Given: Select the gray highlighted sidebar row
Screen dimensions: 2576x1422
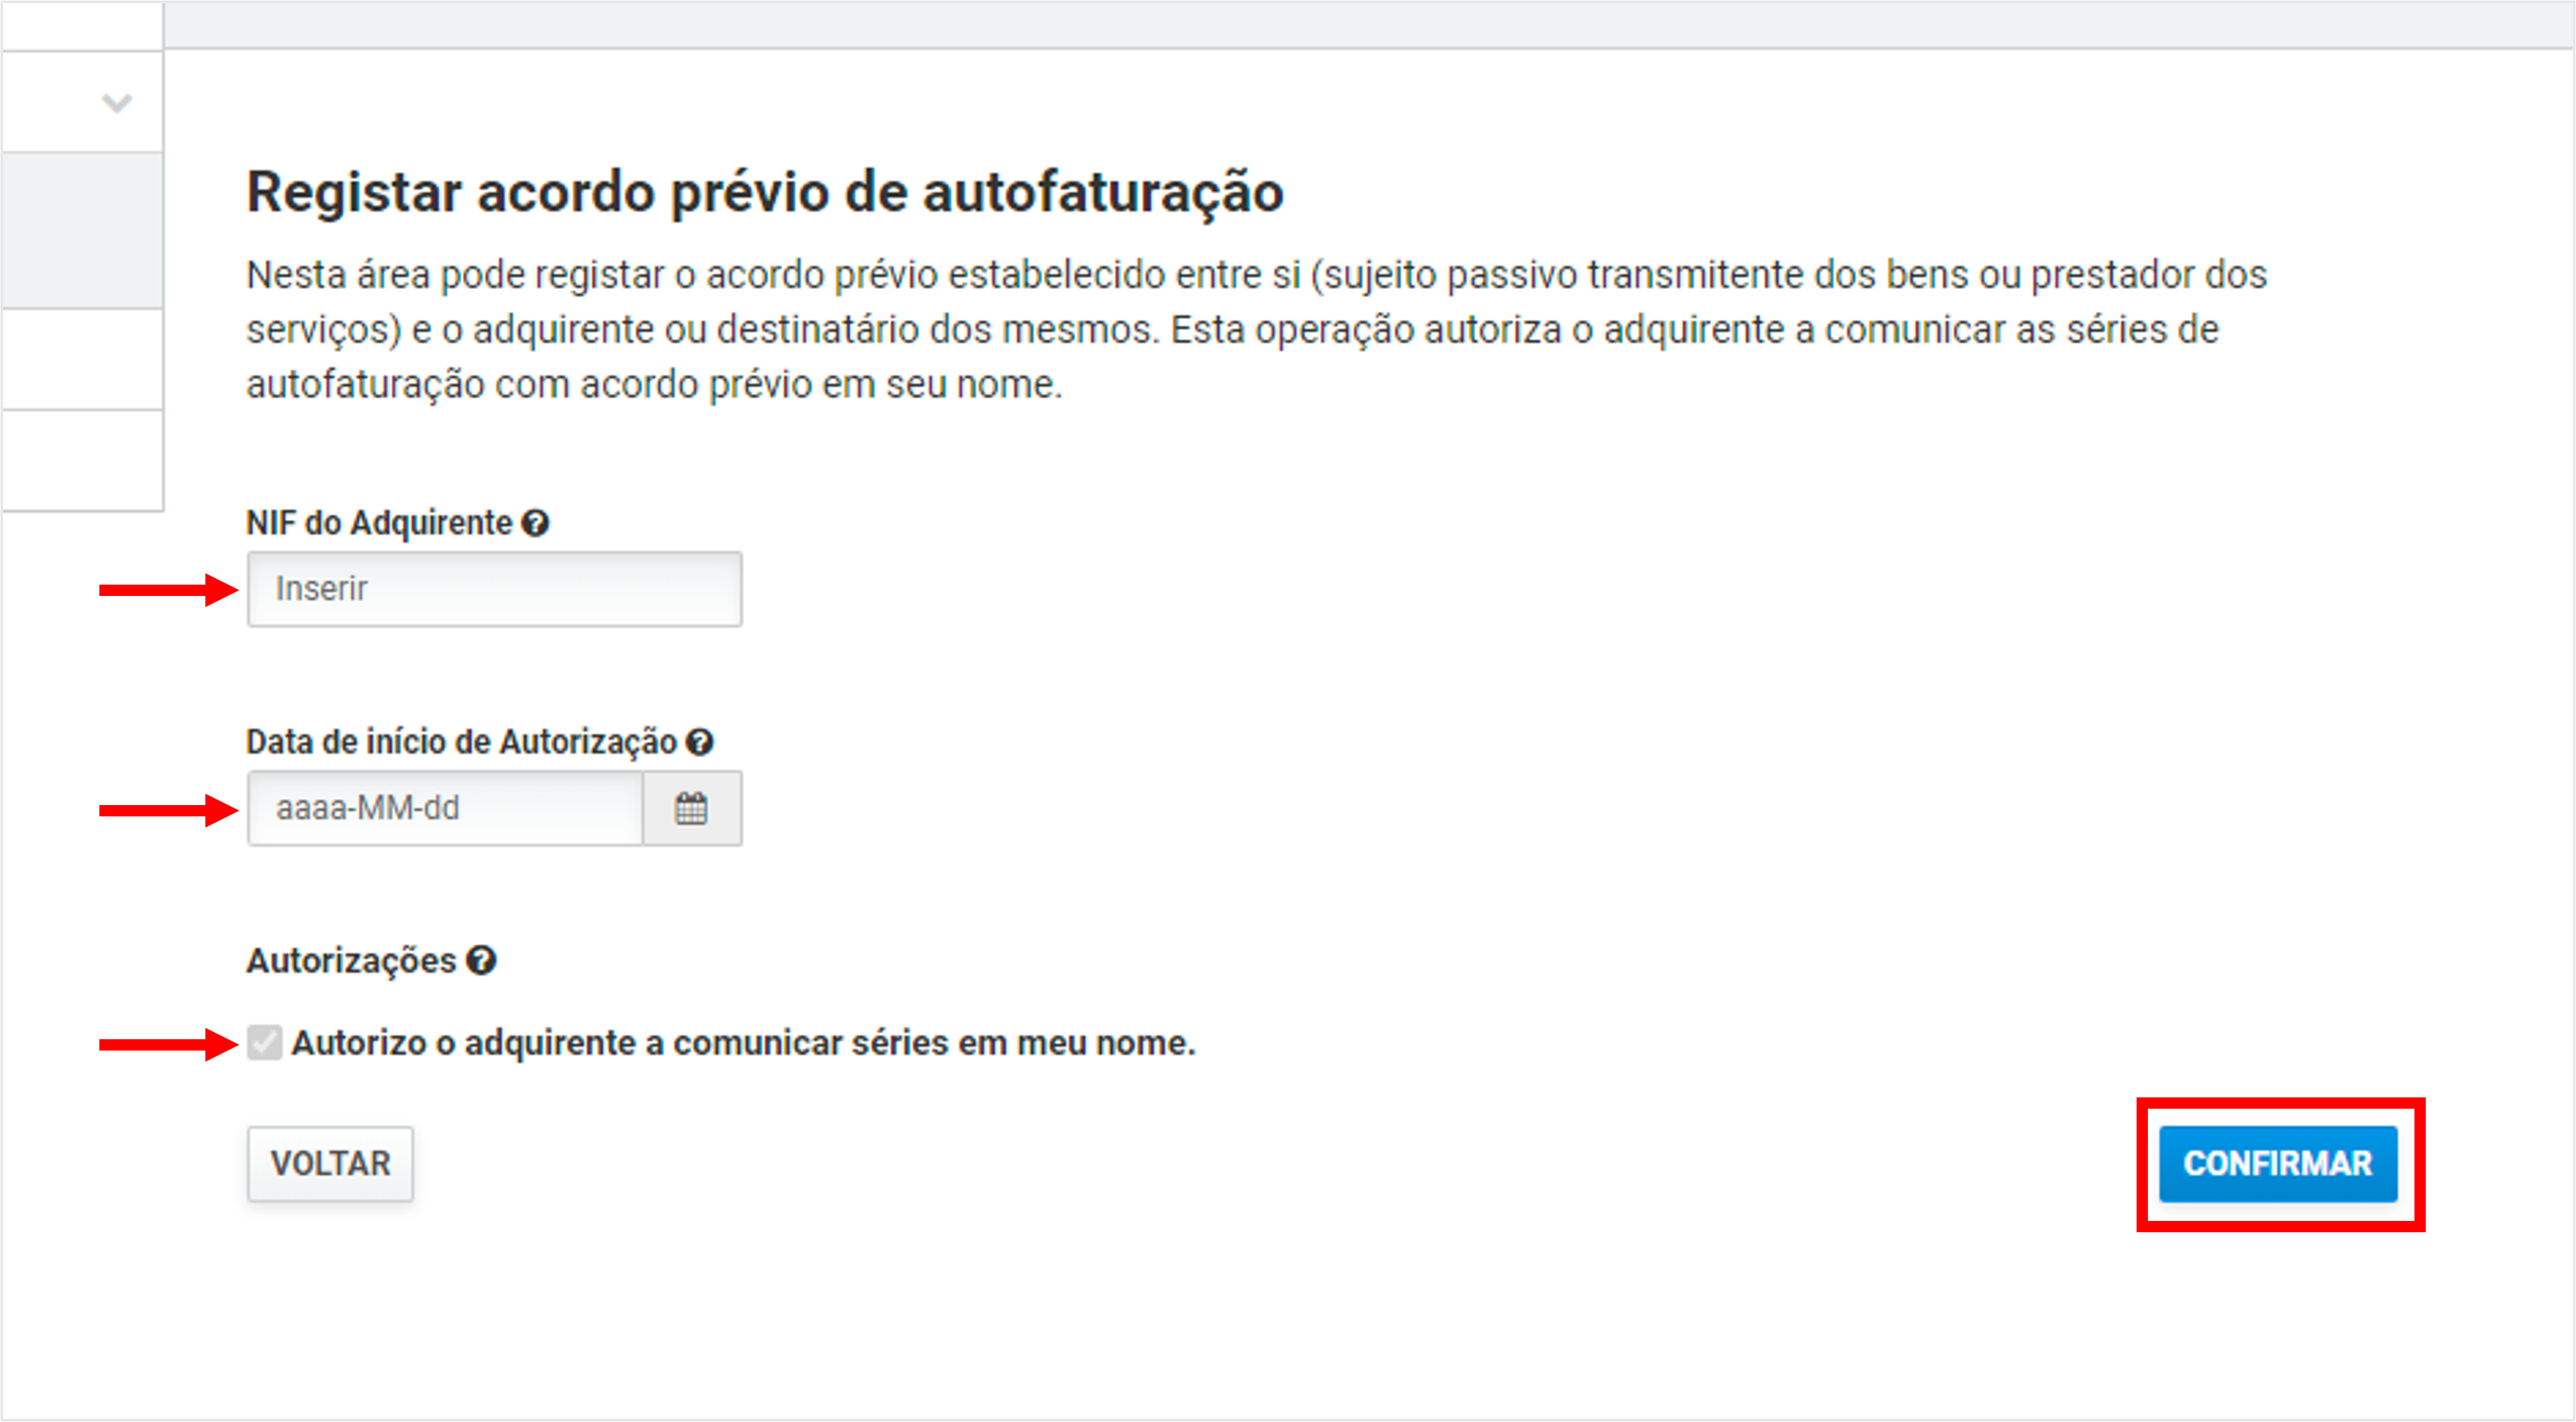Looking at the screenshot, I should tap(82, 230).
